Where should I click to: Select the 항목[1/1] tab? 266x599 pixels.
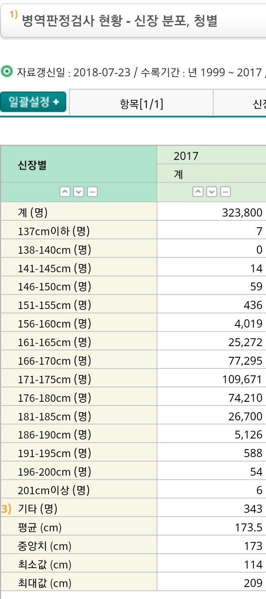(x=141, y=104)
